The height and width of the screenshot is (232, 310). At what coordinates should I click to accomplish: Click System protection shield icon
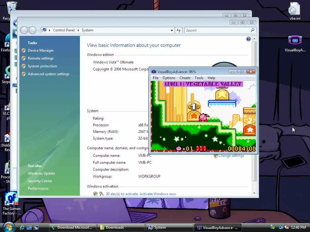coord(24,66)
